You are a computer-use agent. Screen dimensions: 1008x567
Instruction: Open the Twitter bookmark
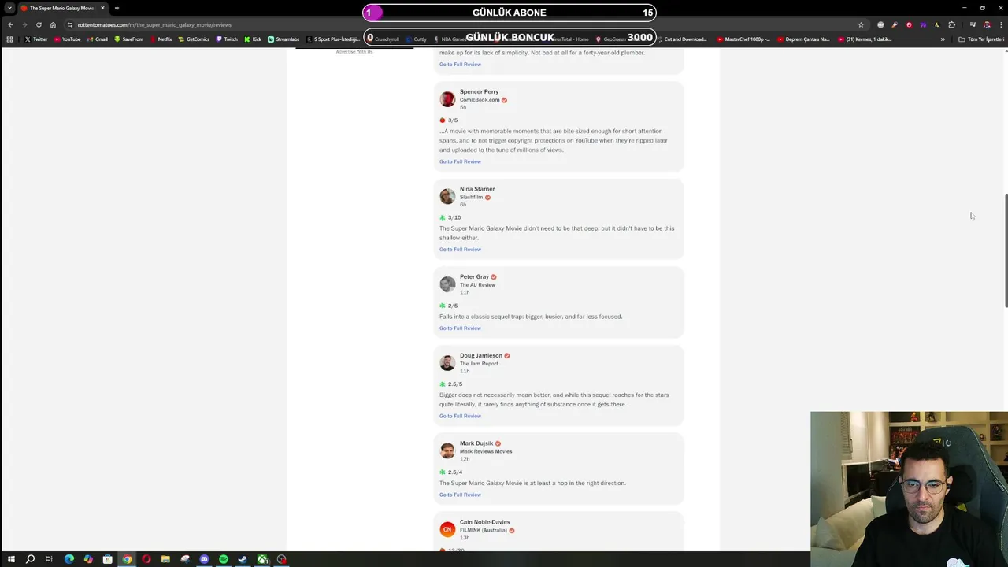(x=36, y=39)
